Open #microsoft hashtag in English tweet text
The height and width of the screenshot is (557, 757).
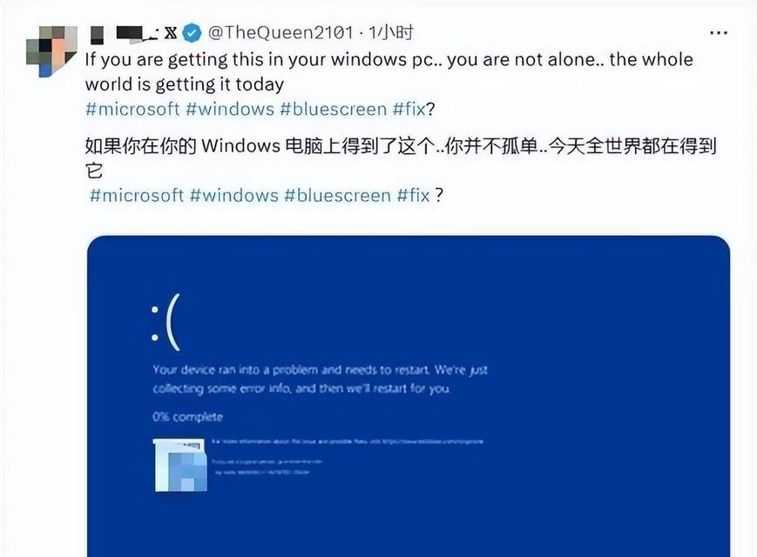pyautogui.click(x=132, y=109)
